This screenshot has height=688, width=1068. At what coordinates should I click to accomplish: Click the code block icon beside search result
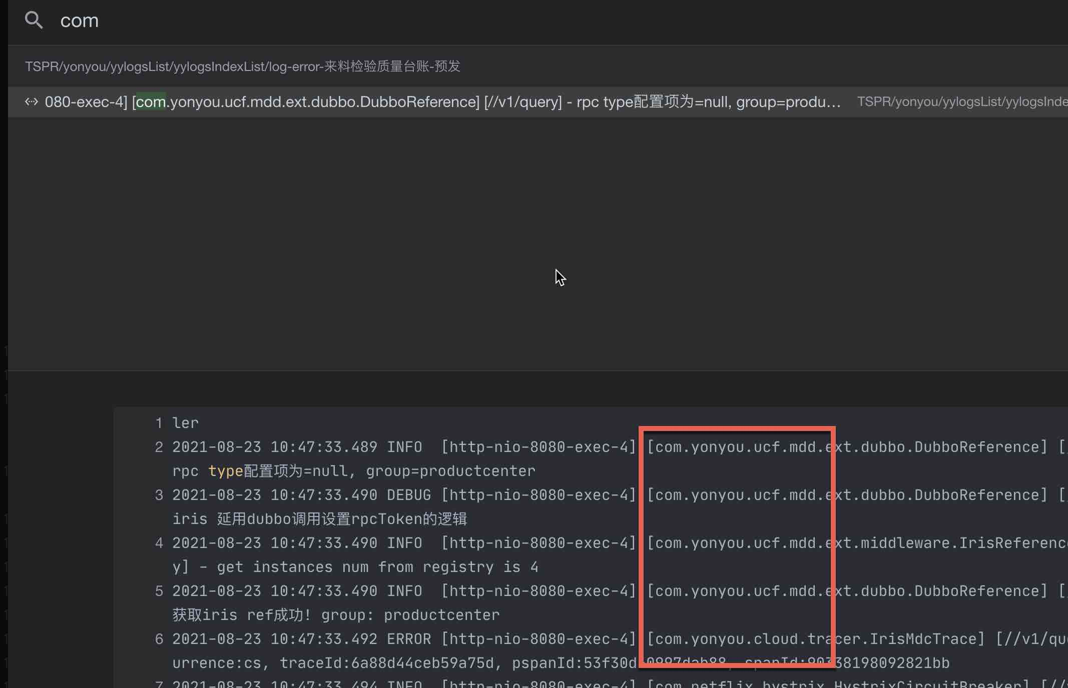(x=32, y=102)
